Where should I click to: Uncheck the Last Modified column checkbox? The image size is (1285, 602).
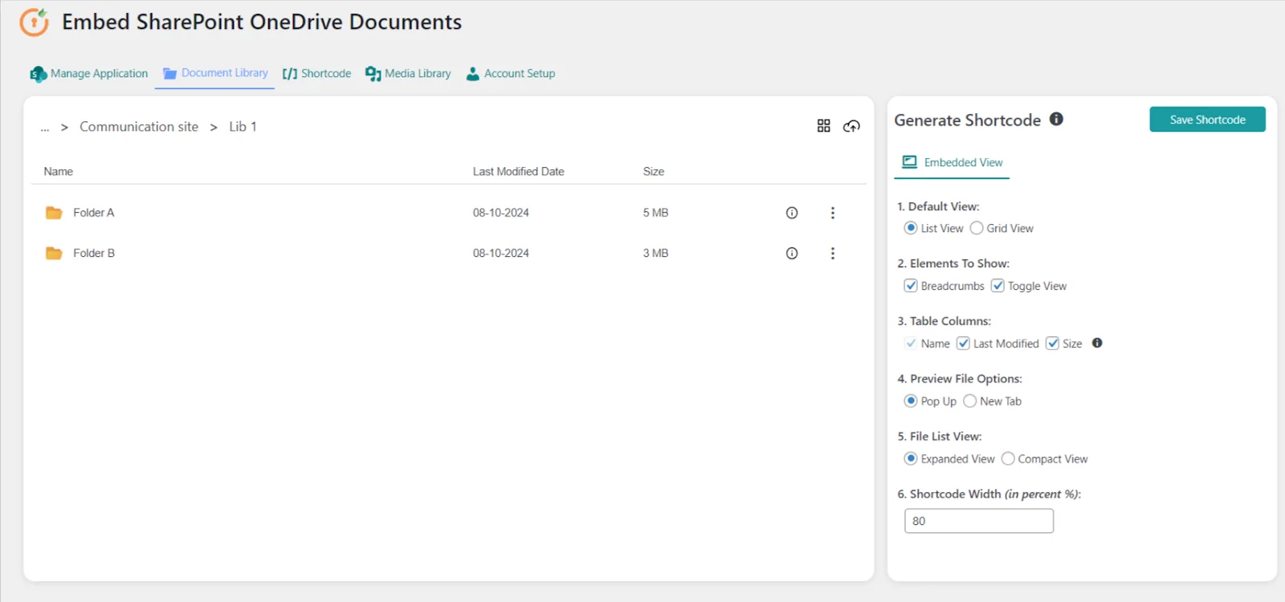(x=963, y=344)
